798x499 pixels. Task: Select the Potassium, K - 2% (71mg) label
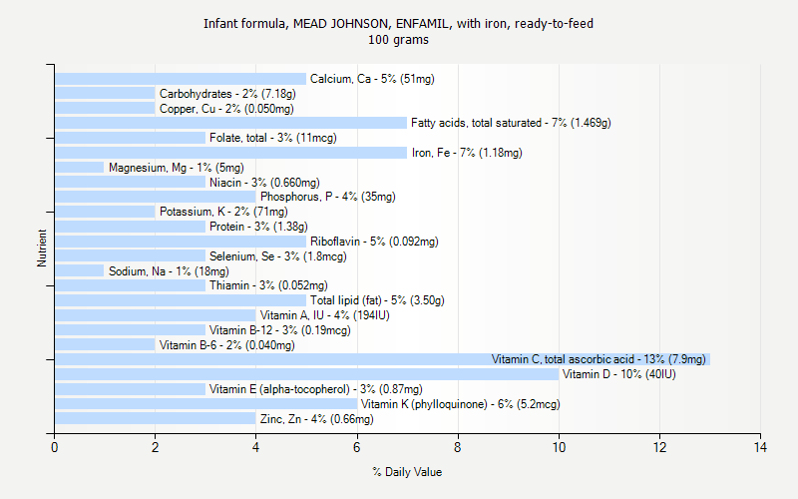coord(223,212)
